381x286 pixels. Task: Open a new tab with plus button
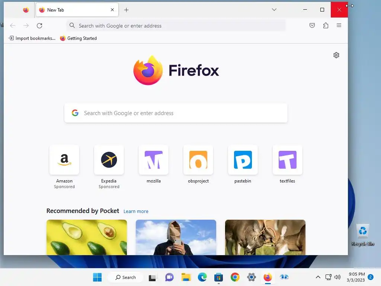pyautogui.click(x=126, y=10)
